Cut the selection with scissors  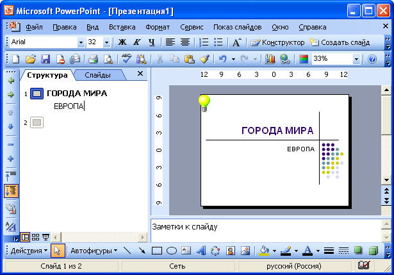160,60
